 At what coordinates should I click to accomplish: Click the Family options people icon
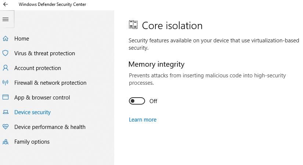pyautogui.click(x=6, y=142)
